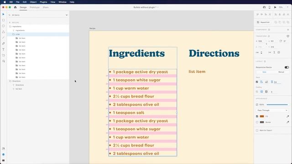The height and width of the screenshot is (164, 292).
Task: Toggle the Border checkbox
Action: click(257, 122)
